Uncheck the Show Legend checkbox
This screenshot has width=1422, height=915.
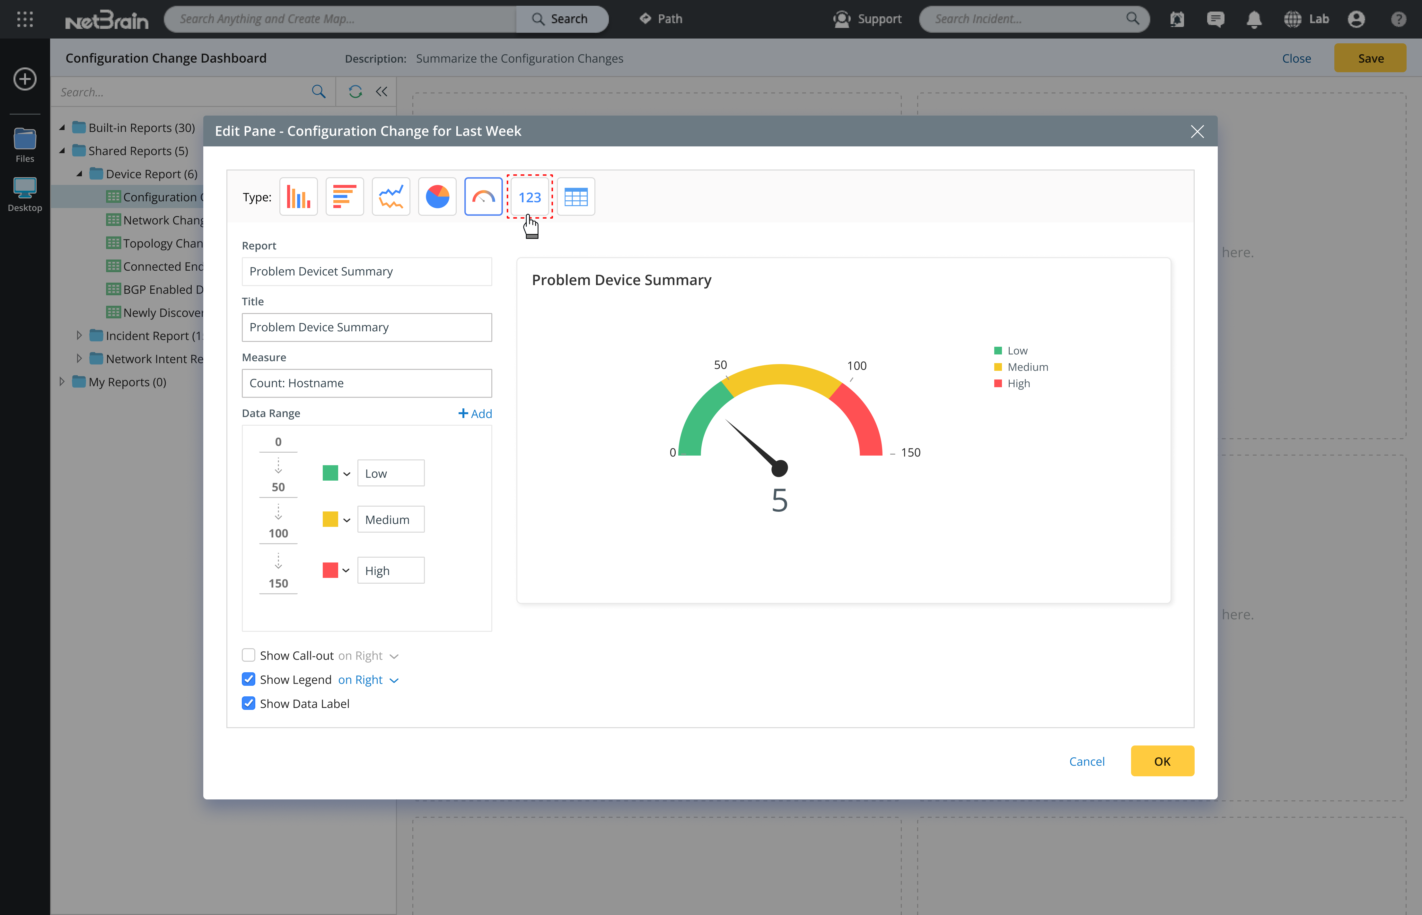[x=248, y=679]
